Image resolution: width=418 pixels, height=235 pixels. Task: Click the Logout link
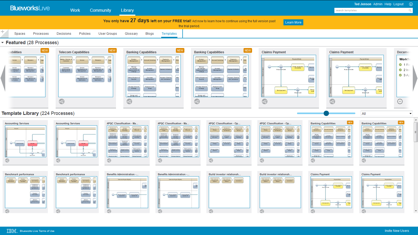click(x=398, y=4)
